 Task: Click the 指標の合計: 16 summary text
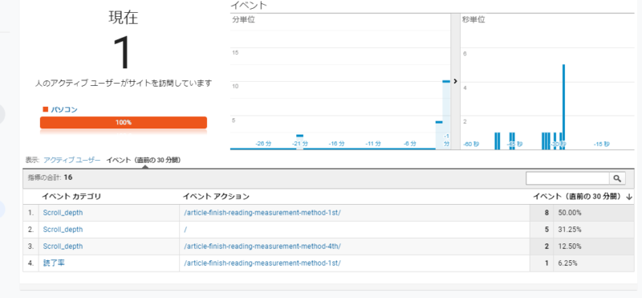(50, 178)
